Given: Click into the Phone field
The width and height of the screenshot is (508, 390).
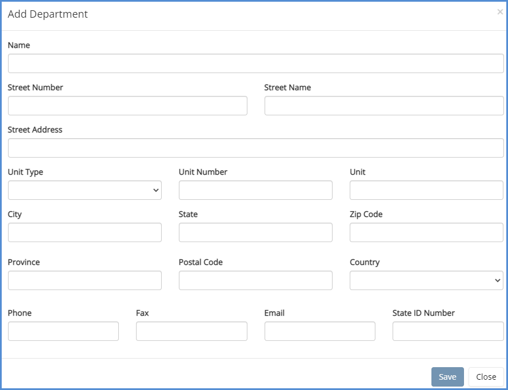Looking at the screenshot, I should coord(63,331).
